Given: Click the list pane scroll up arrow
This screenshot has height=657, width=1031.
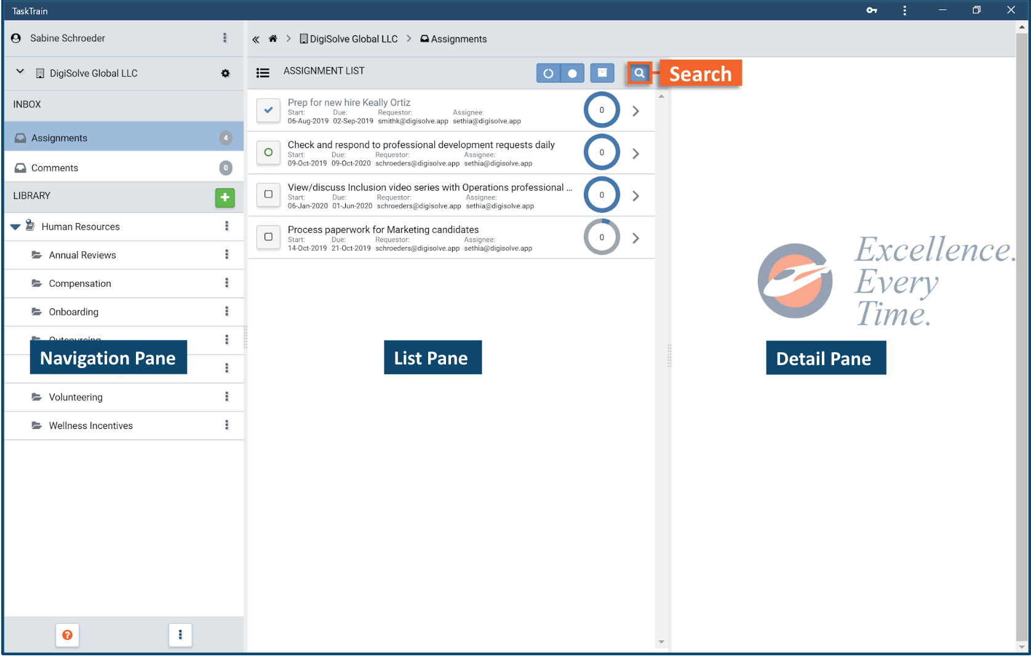Looking at the screenshot, I should 661,96.
